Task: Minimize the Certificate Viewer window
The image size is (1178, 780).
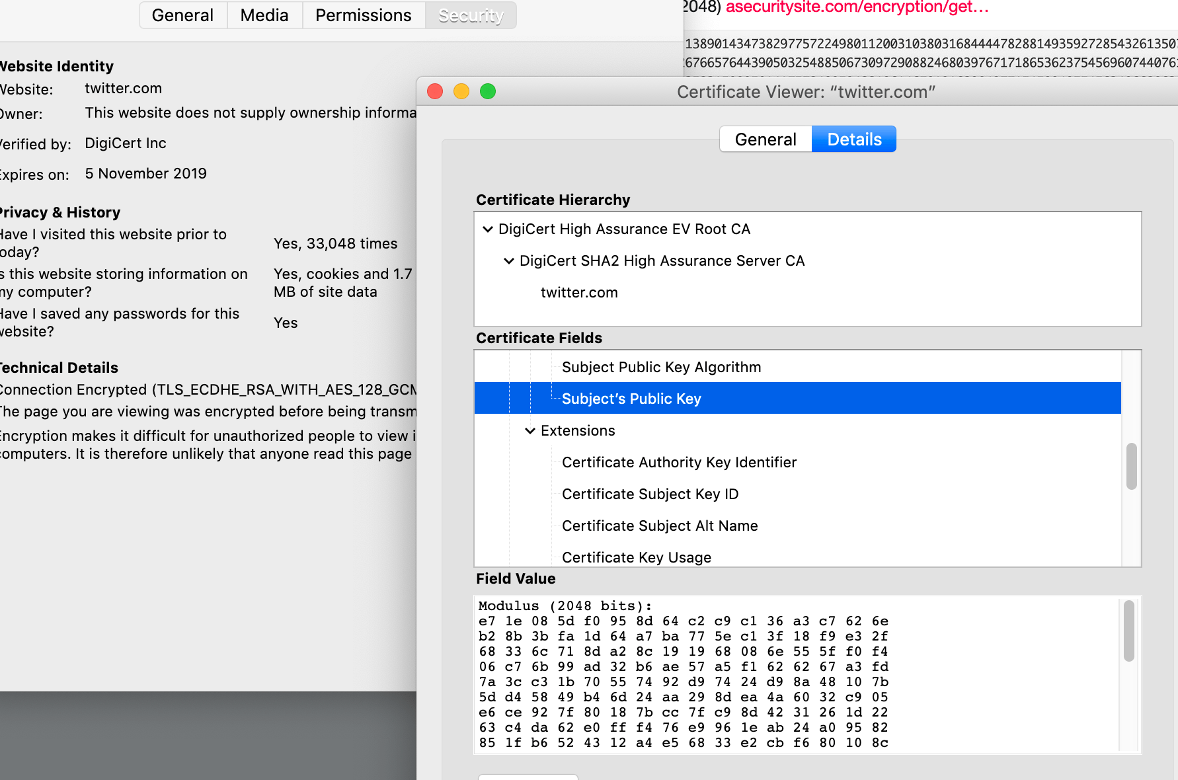Action: coord(461,91)
